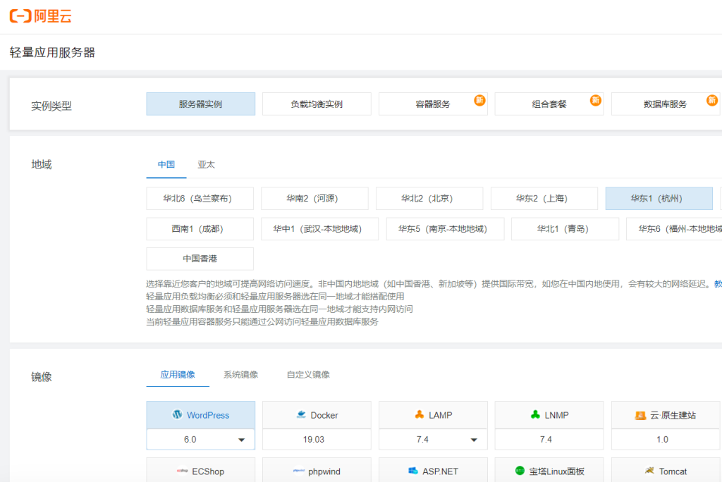The width and height of the screenshot is (722, 482).
Task: Select the LNMP image icon
Action: click(535, 415)
